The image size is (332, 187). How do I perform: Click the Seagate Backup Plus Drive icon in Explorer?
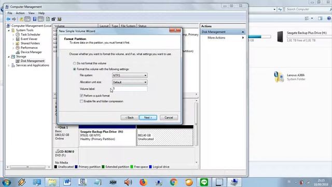point(280,36)
